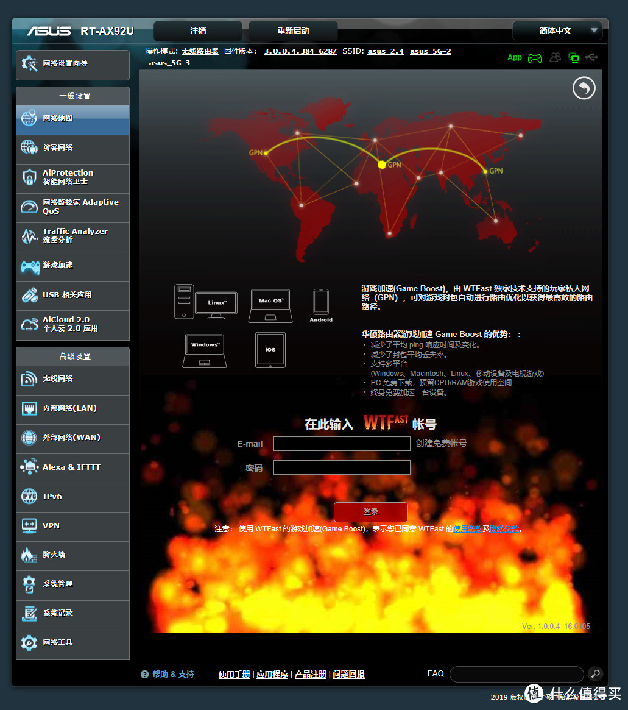Open IPv6 settings
This screenshot has width=628, height=710.
pyautogui.click(x=73, y=498)
